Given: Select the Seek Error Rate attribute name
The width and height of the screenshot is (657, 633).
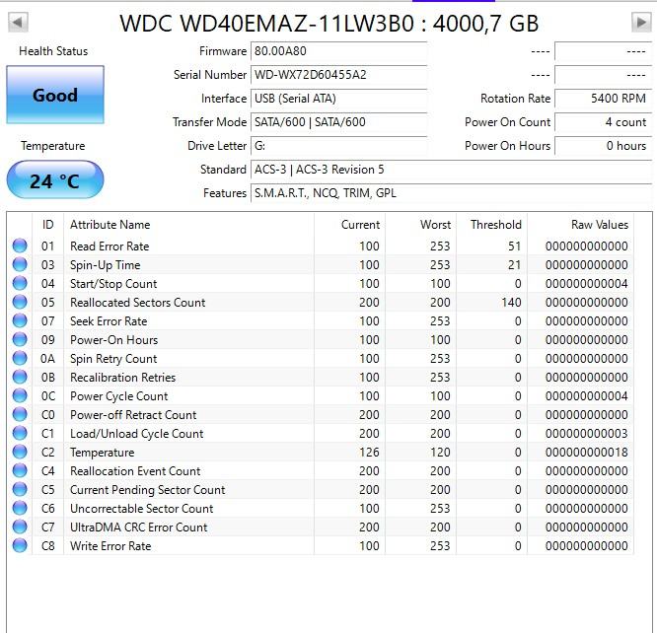Looking at the screenshot, I should [x=109, y=320].
